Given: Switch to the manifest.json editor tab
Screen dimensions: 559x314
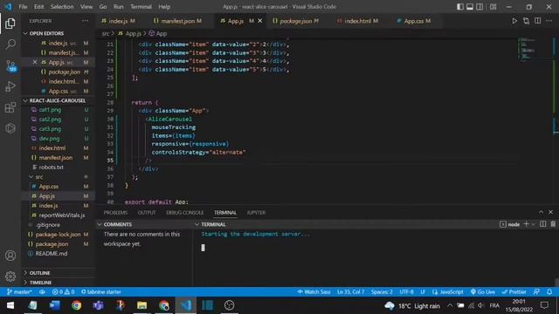Looking at the screenshot, I should coord(177,21).
